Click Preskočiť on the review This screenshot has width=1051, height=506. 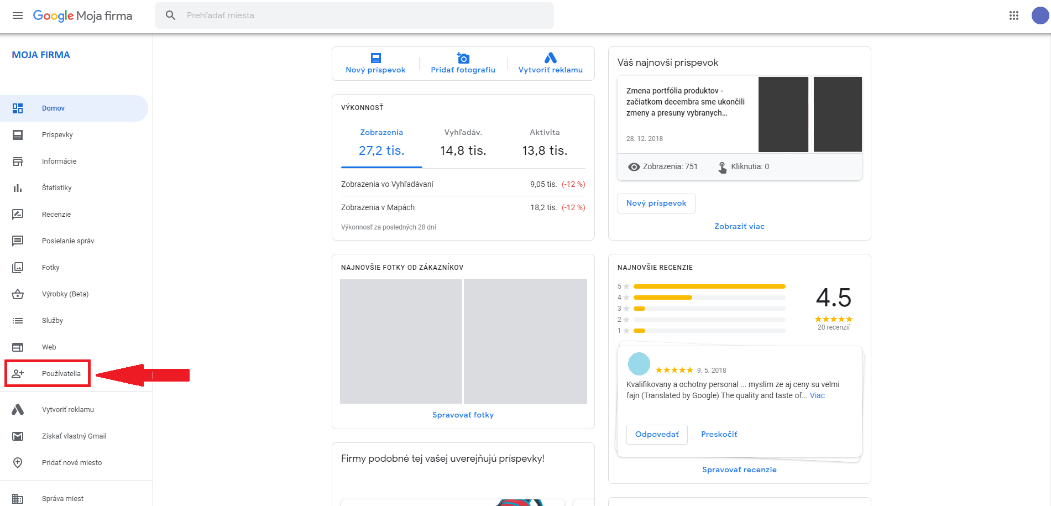click(719, 435)
